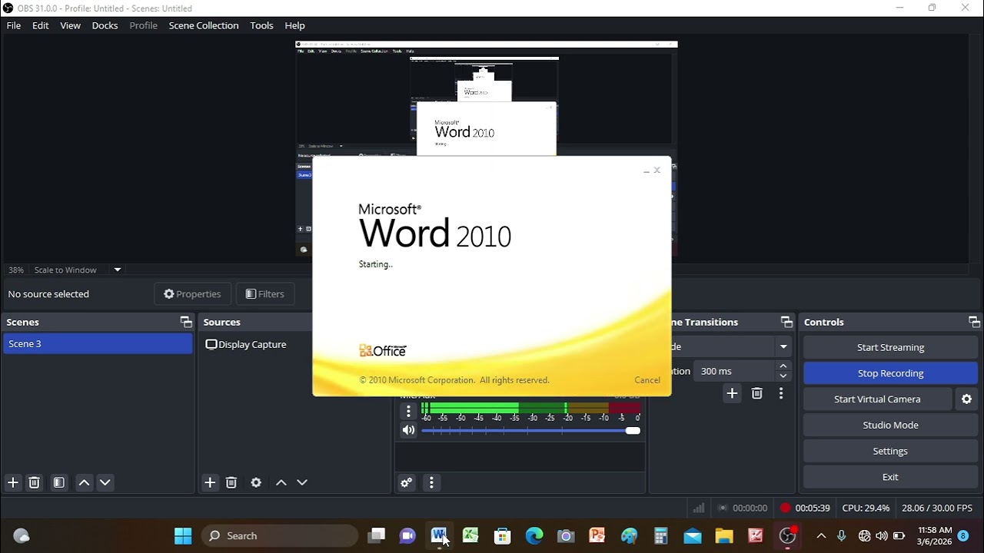Open the Tools menu

pos(261,25)
